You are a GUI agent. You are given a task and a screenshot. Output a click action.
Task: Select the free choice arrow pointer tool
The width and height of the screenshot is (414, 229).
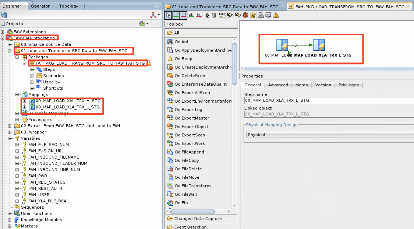click(168, 15)
